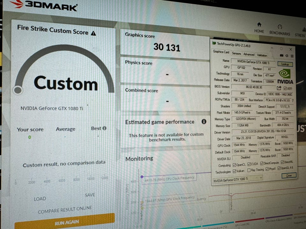Click the Release Date Mar 2, 2017 value
Viewport: 306px width, 229px height.
240,80
